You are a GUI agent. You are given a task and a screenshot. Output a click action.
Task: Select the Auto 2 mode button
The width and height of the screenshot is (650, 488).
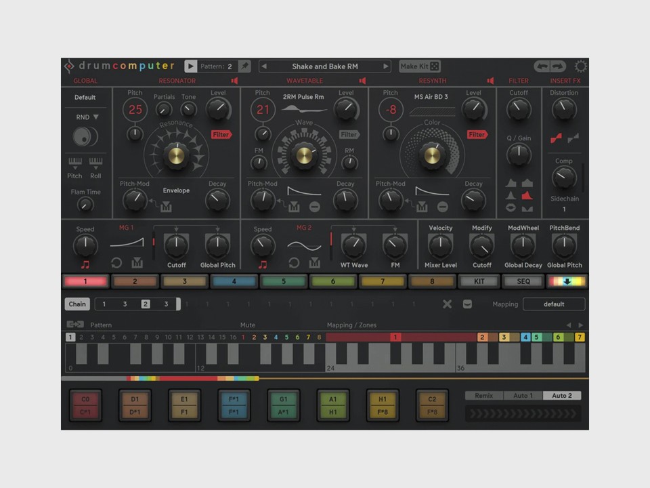(x=562, y=395)
